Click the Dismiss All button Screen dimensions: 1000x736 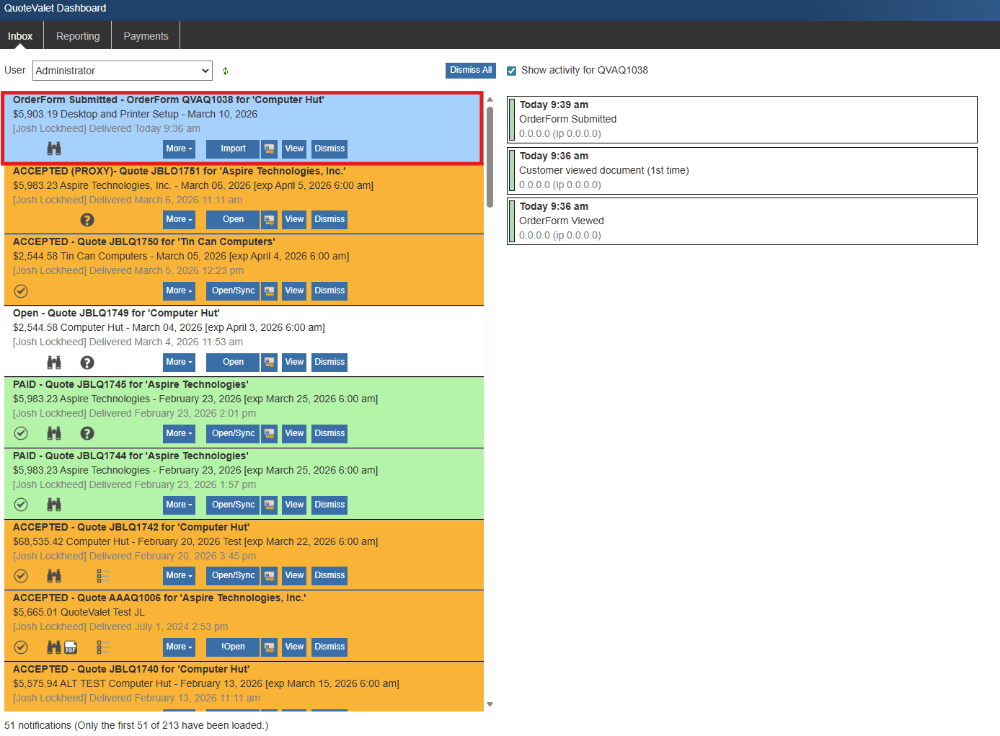(x=470, y=70)
